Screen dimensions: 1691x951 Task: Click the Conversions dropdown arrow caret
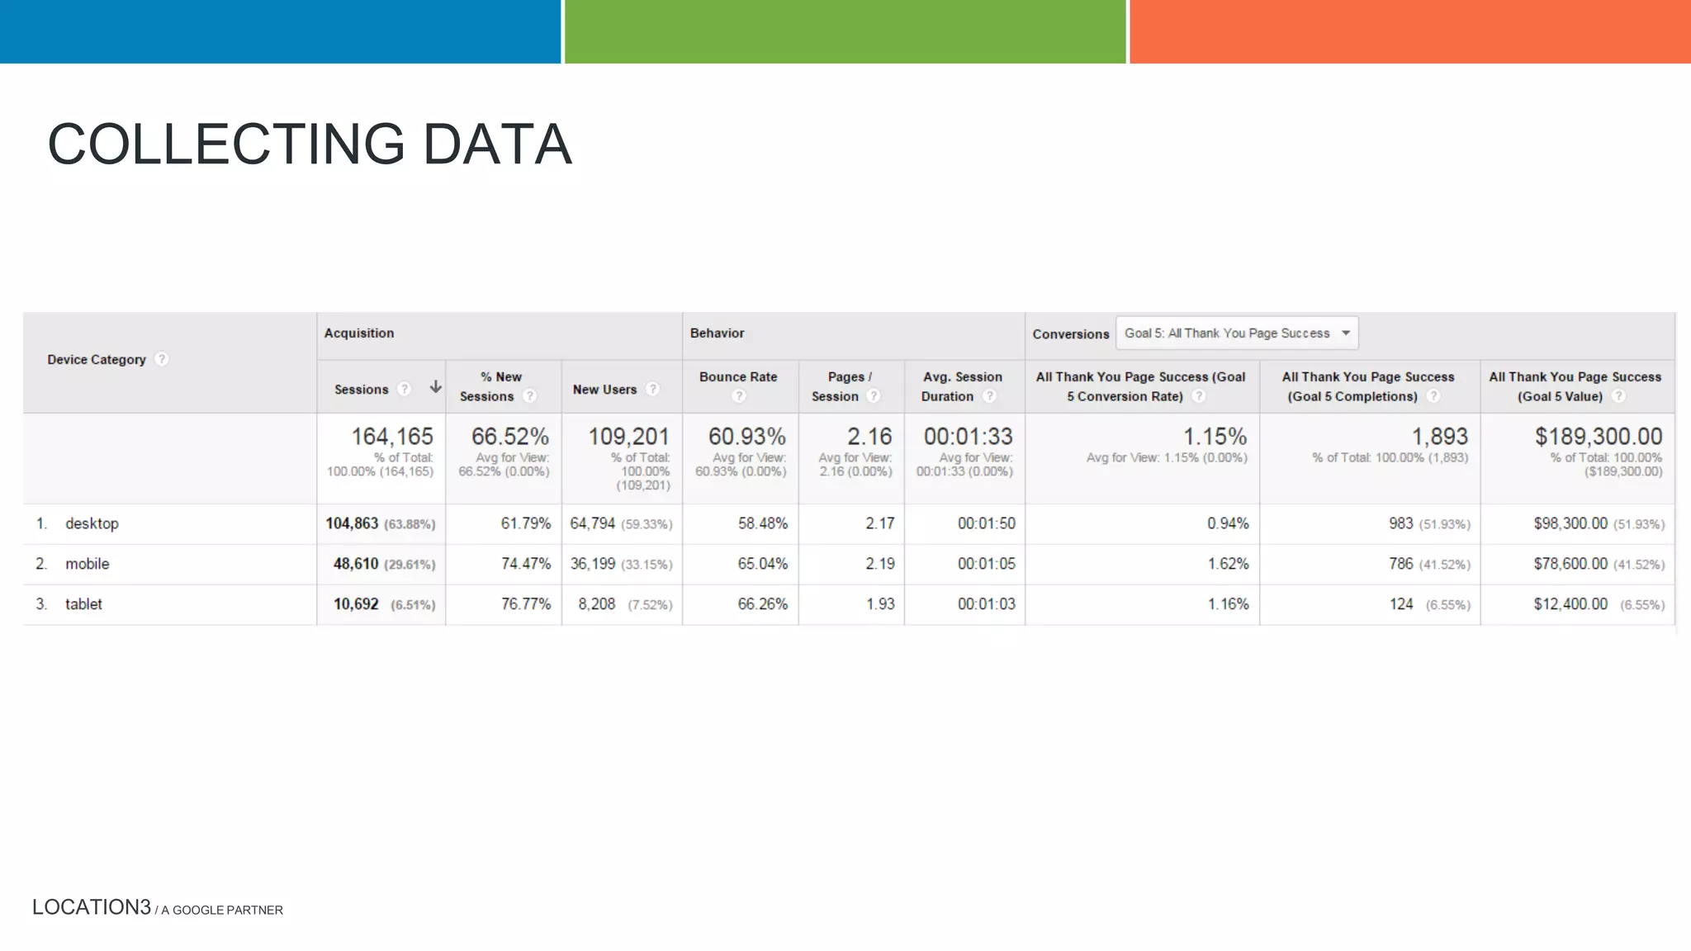click(1346, 334)
